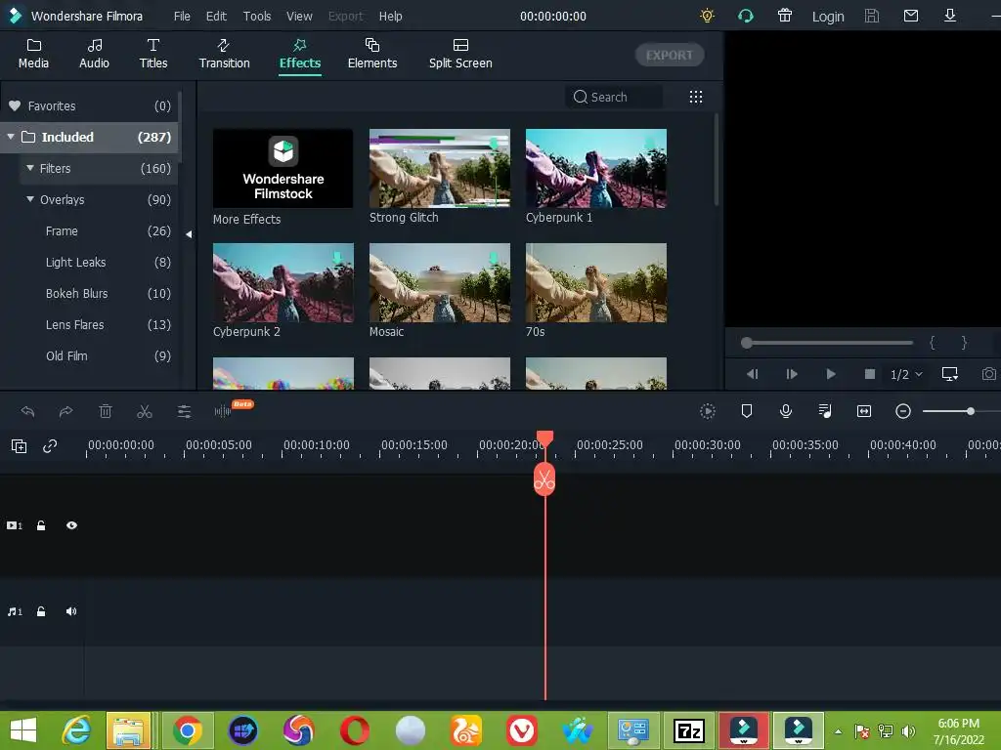Click the lightbulb tips icon

(707, 16)
